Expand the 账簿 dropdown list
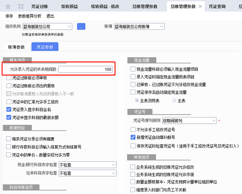 pyautogui.click(x=161, y=27)
